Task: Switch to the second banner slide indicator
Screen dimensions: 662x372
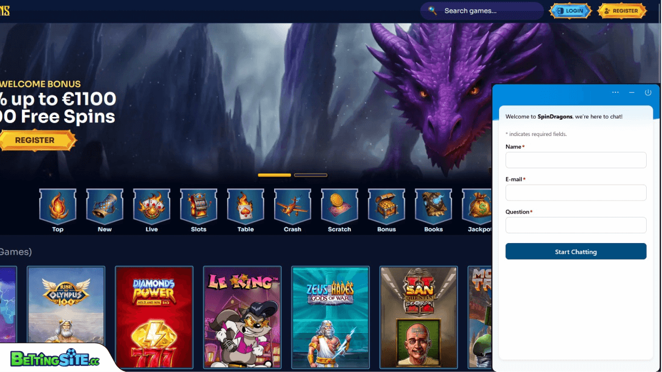Action: 311,175
